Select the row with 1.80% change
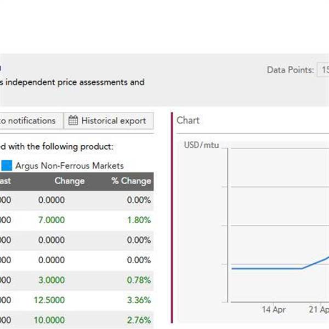 [77, 220]
